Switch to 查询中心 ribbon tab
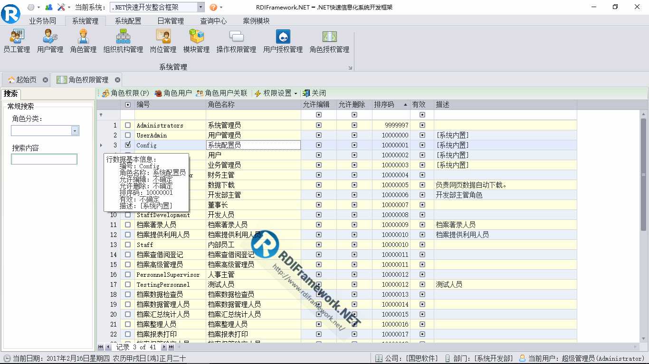 213,21
